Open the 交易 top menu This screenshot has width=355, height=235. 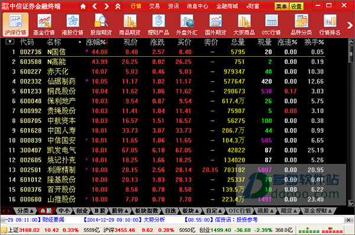click(x=154, y=6)
